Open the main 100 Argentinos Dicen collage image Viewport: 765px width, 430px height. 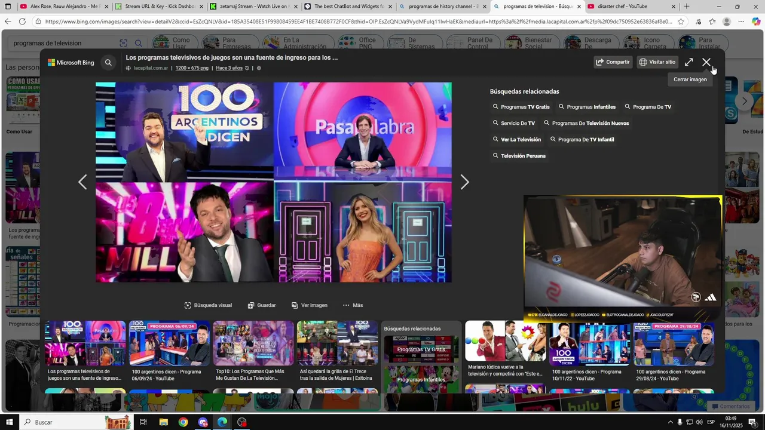tap(274, 182)
